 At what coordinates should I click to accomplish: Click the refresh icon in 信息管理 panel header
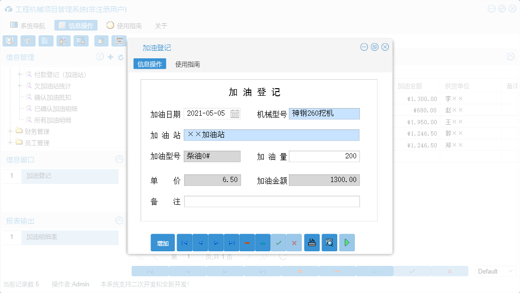point(120,56)
